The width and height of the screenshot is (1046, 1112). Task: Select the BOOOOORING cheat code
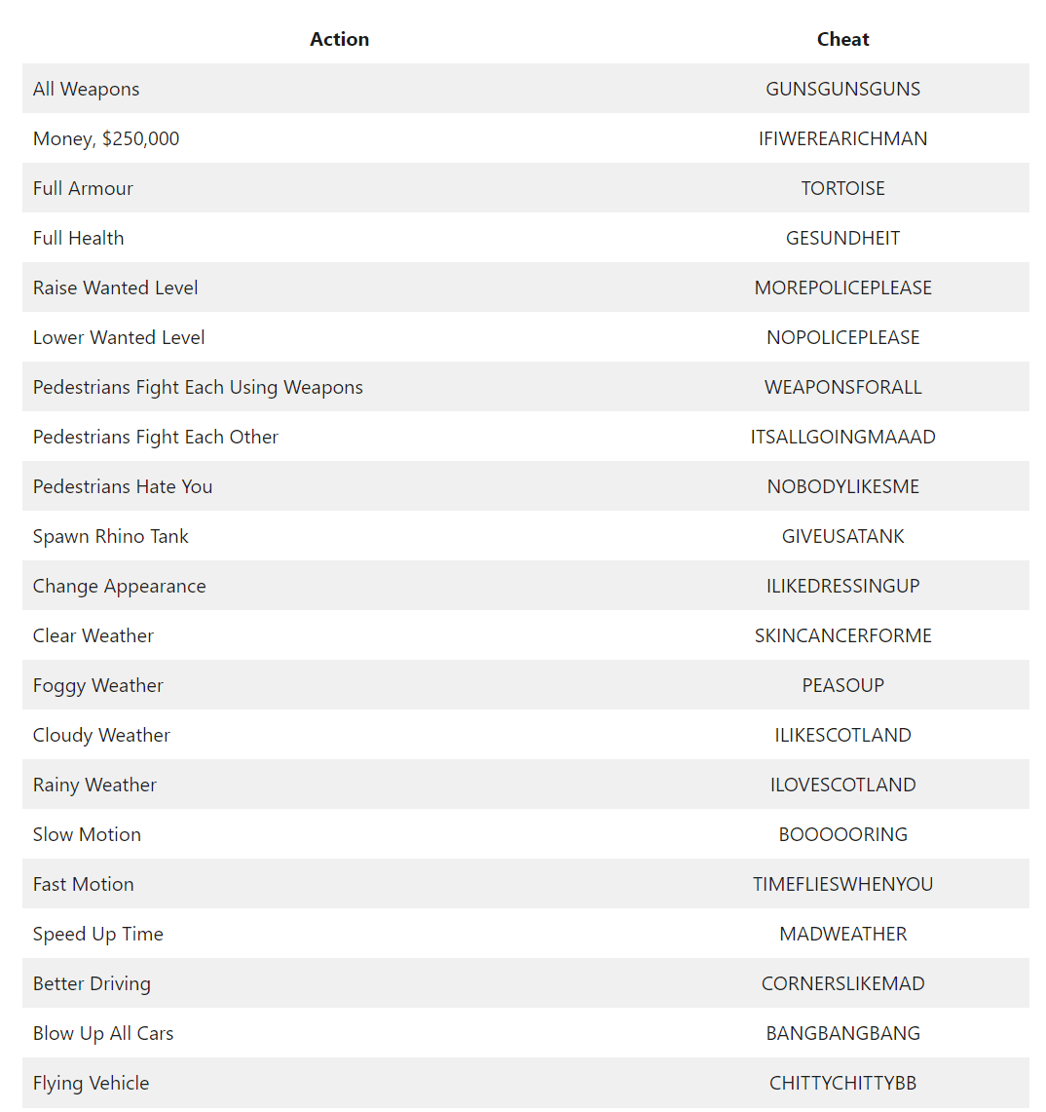pos(842,835)
